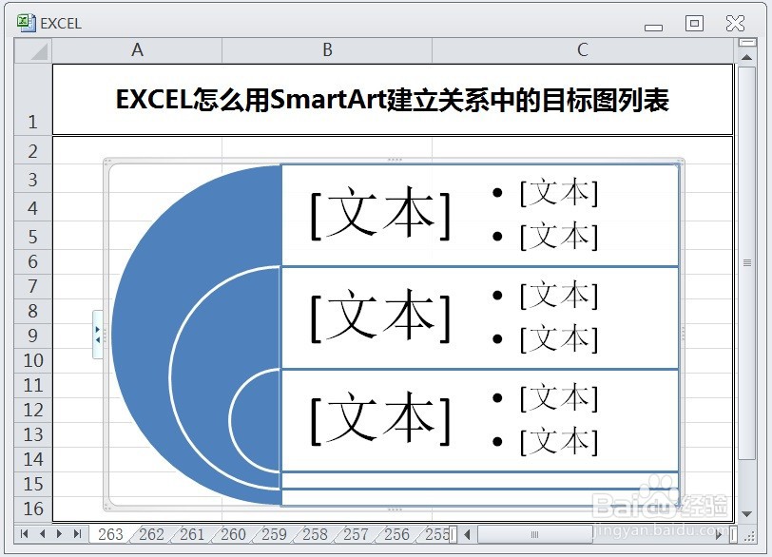This screenshot has height=557, width=772.
Task: Maximize the EXCEL window
Action: (x=694, y=23)
